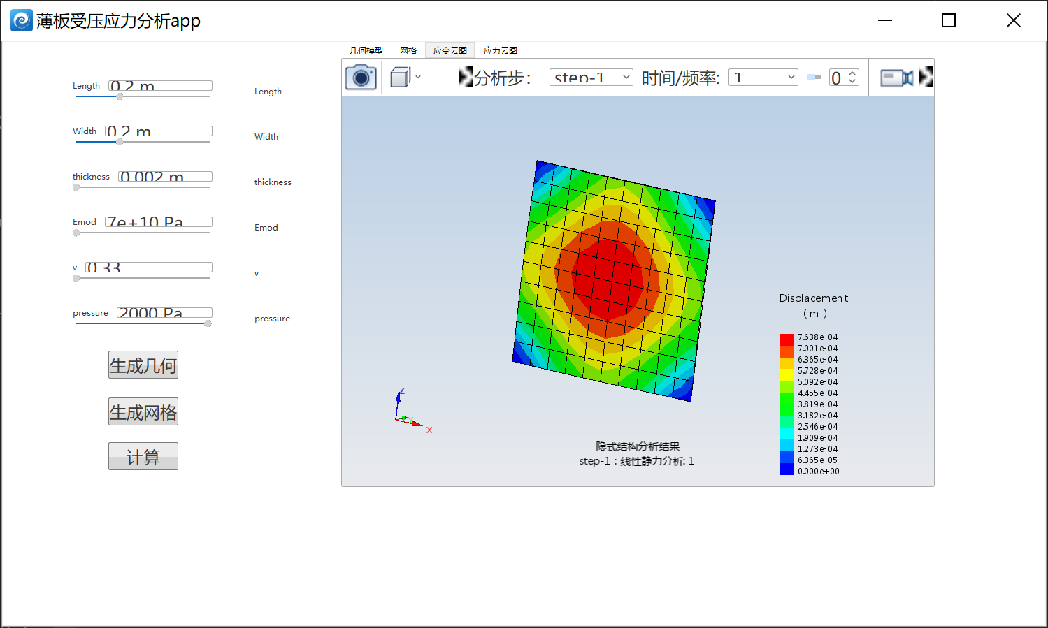Click the dark blue minimum legend swatch
Image resolution: width=1048 pixels, height=628 pixels.
(787, 469)
